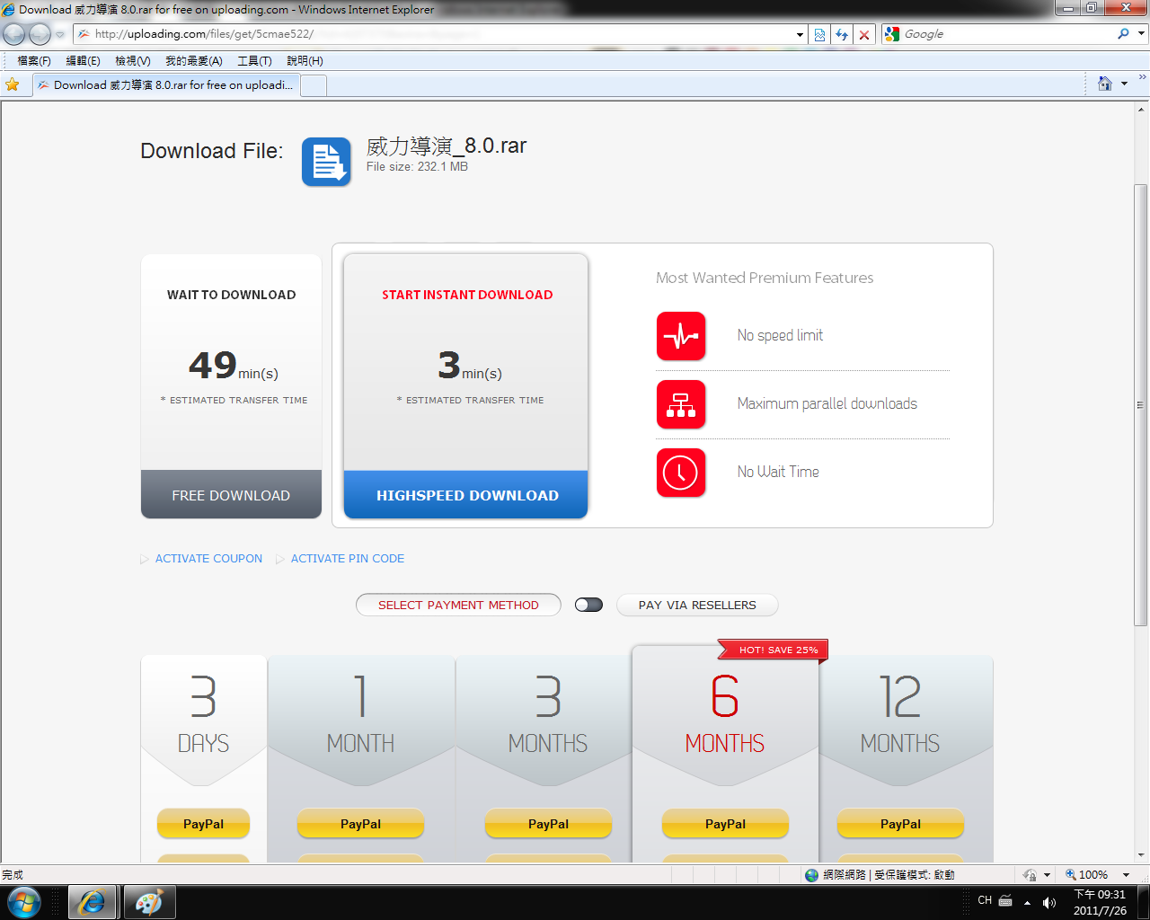Click the FREE DOWNLOAD button
The width and height of the screenshot is (1150, 920).
[231, 495]
